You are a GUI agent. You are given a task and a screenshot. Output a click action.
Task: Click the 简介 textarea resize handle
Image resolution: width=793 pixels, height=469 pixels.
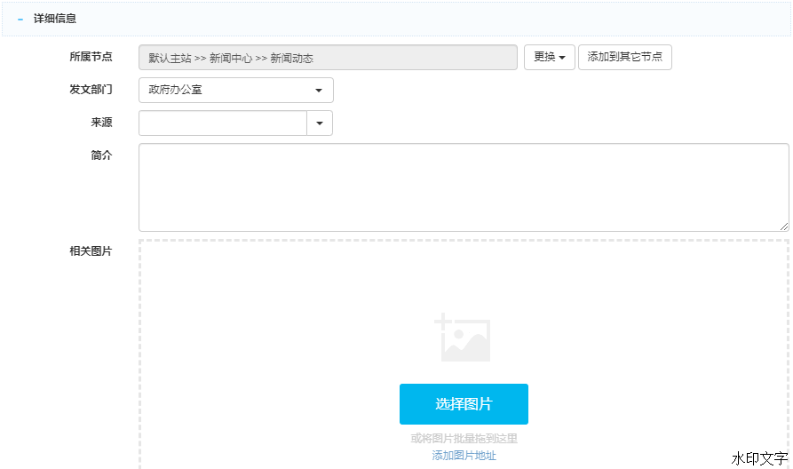(784, 227)
